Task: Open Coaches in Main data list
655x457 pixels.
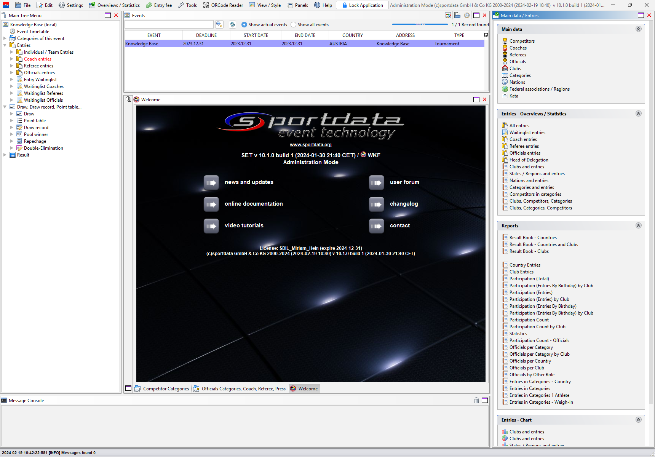Action: click(x=518, y=48)
